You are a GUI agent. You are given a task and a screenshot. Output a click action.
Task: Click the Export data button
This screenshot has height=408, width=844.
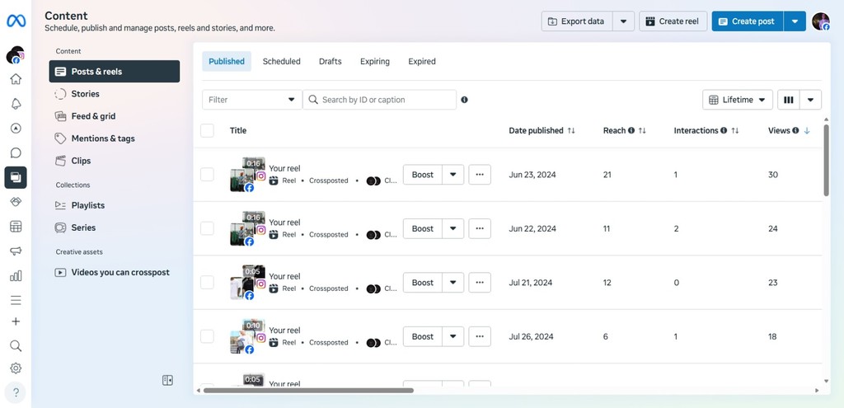click(x=577, y=21)
